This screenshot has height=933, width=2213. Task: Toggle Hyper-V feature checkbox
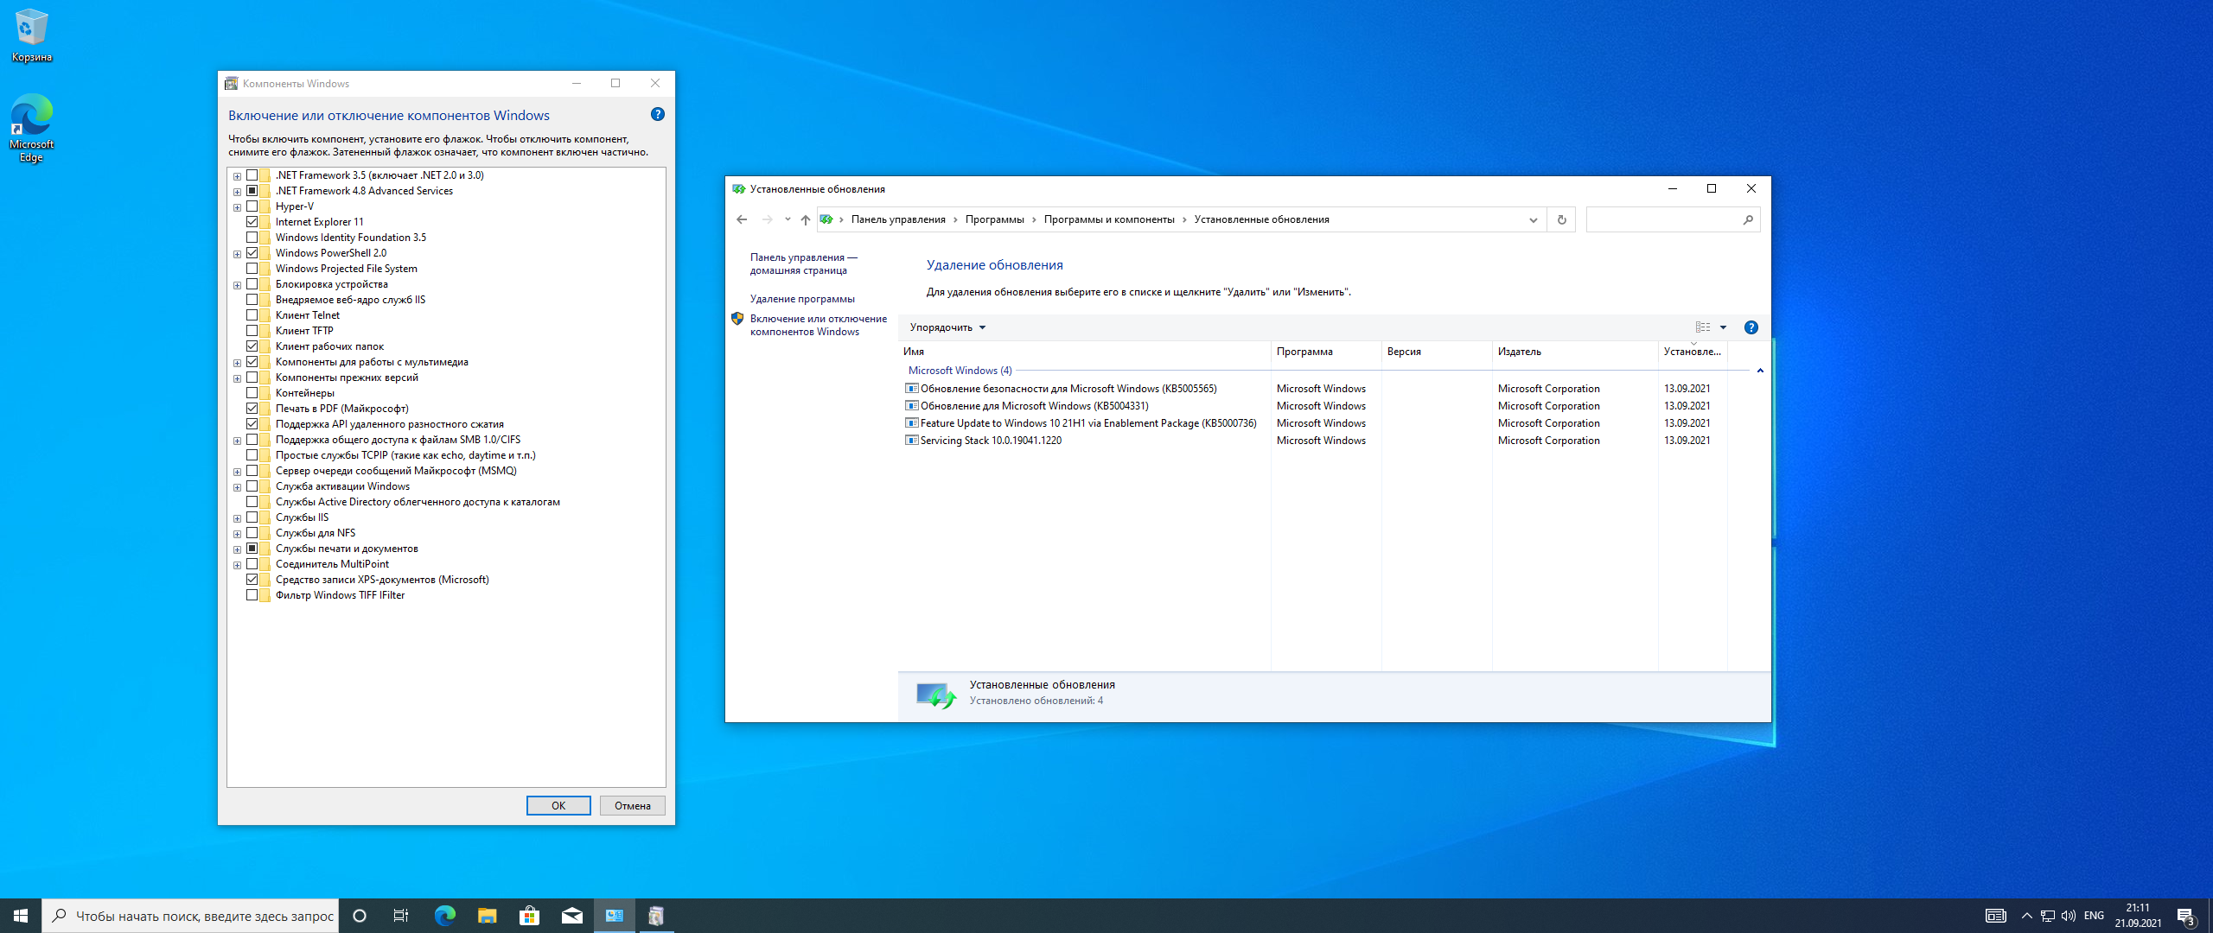point(252,206)
